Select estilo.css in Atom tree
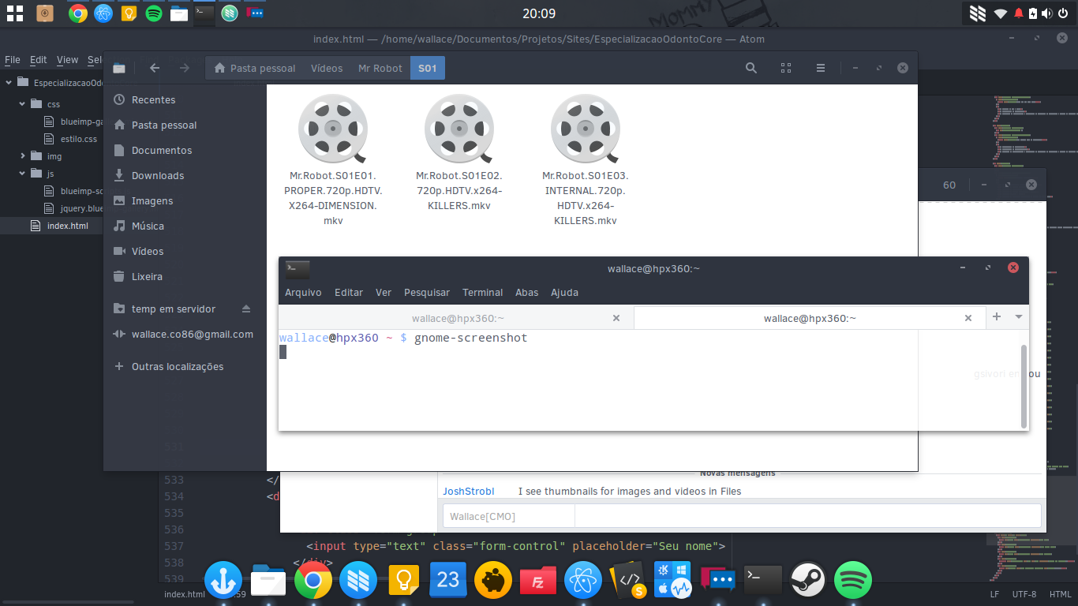The image size is (1078, 606). tap(79, 139)
